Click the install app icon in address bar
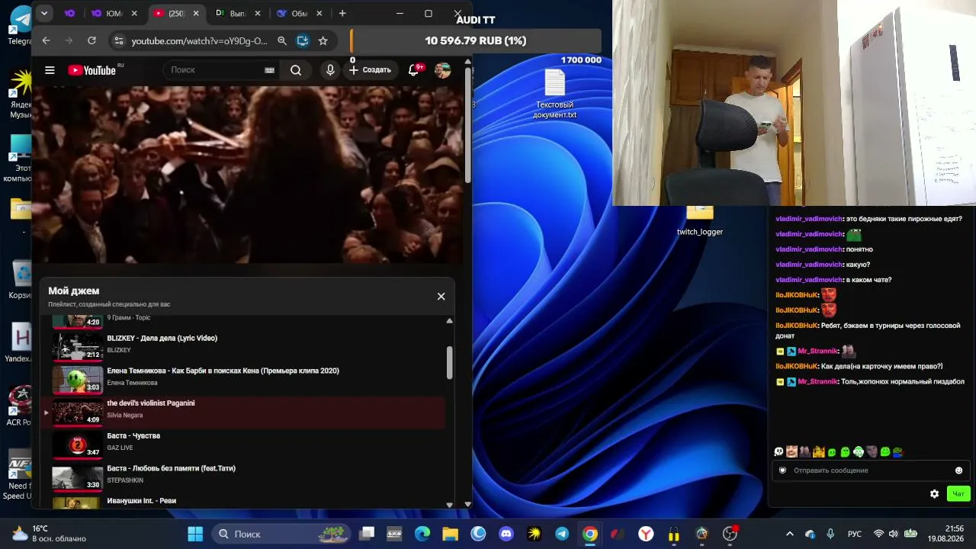The height and width of the screenshot is (549, 976). point(303,40)
